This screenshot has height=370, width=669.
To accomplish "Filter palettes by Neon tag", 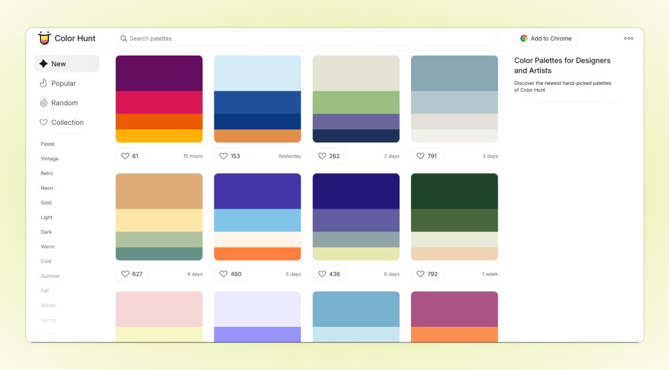I will click(47, 188).
